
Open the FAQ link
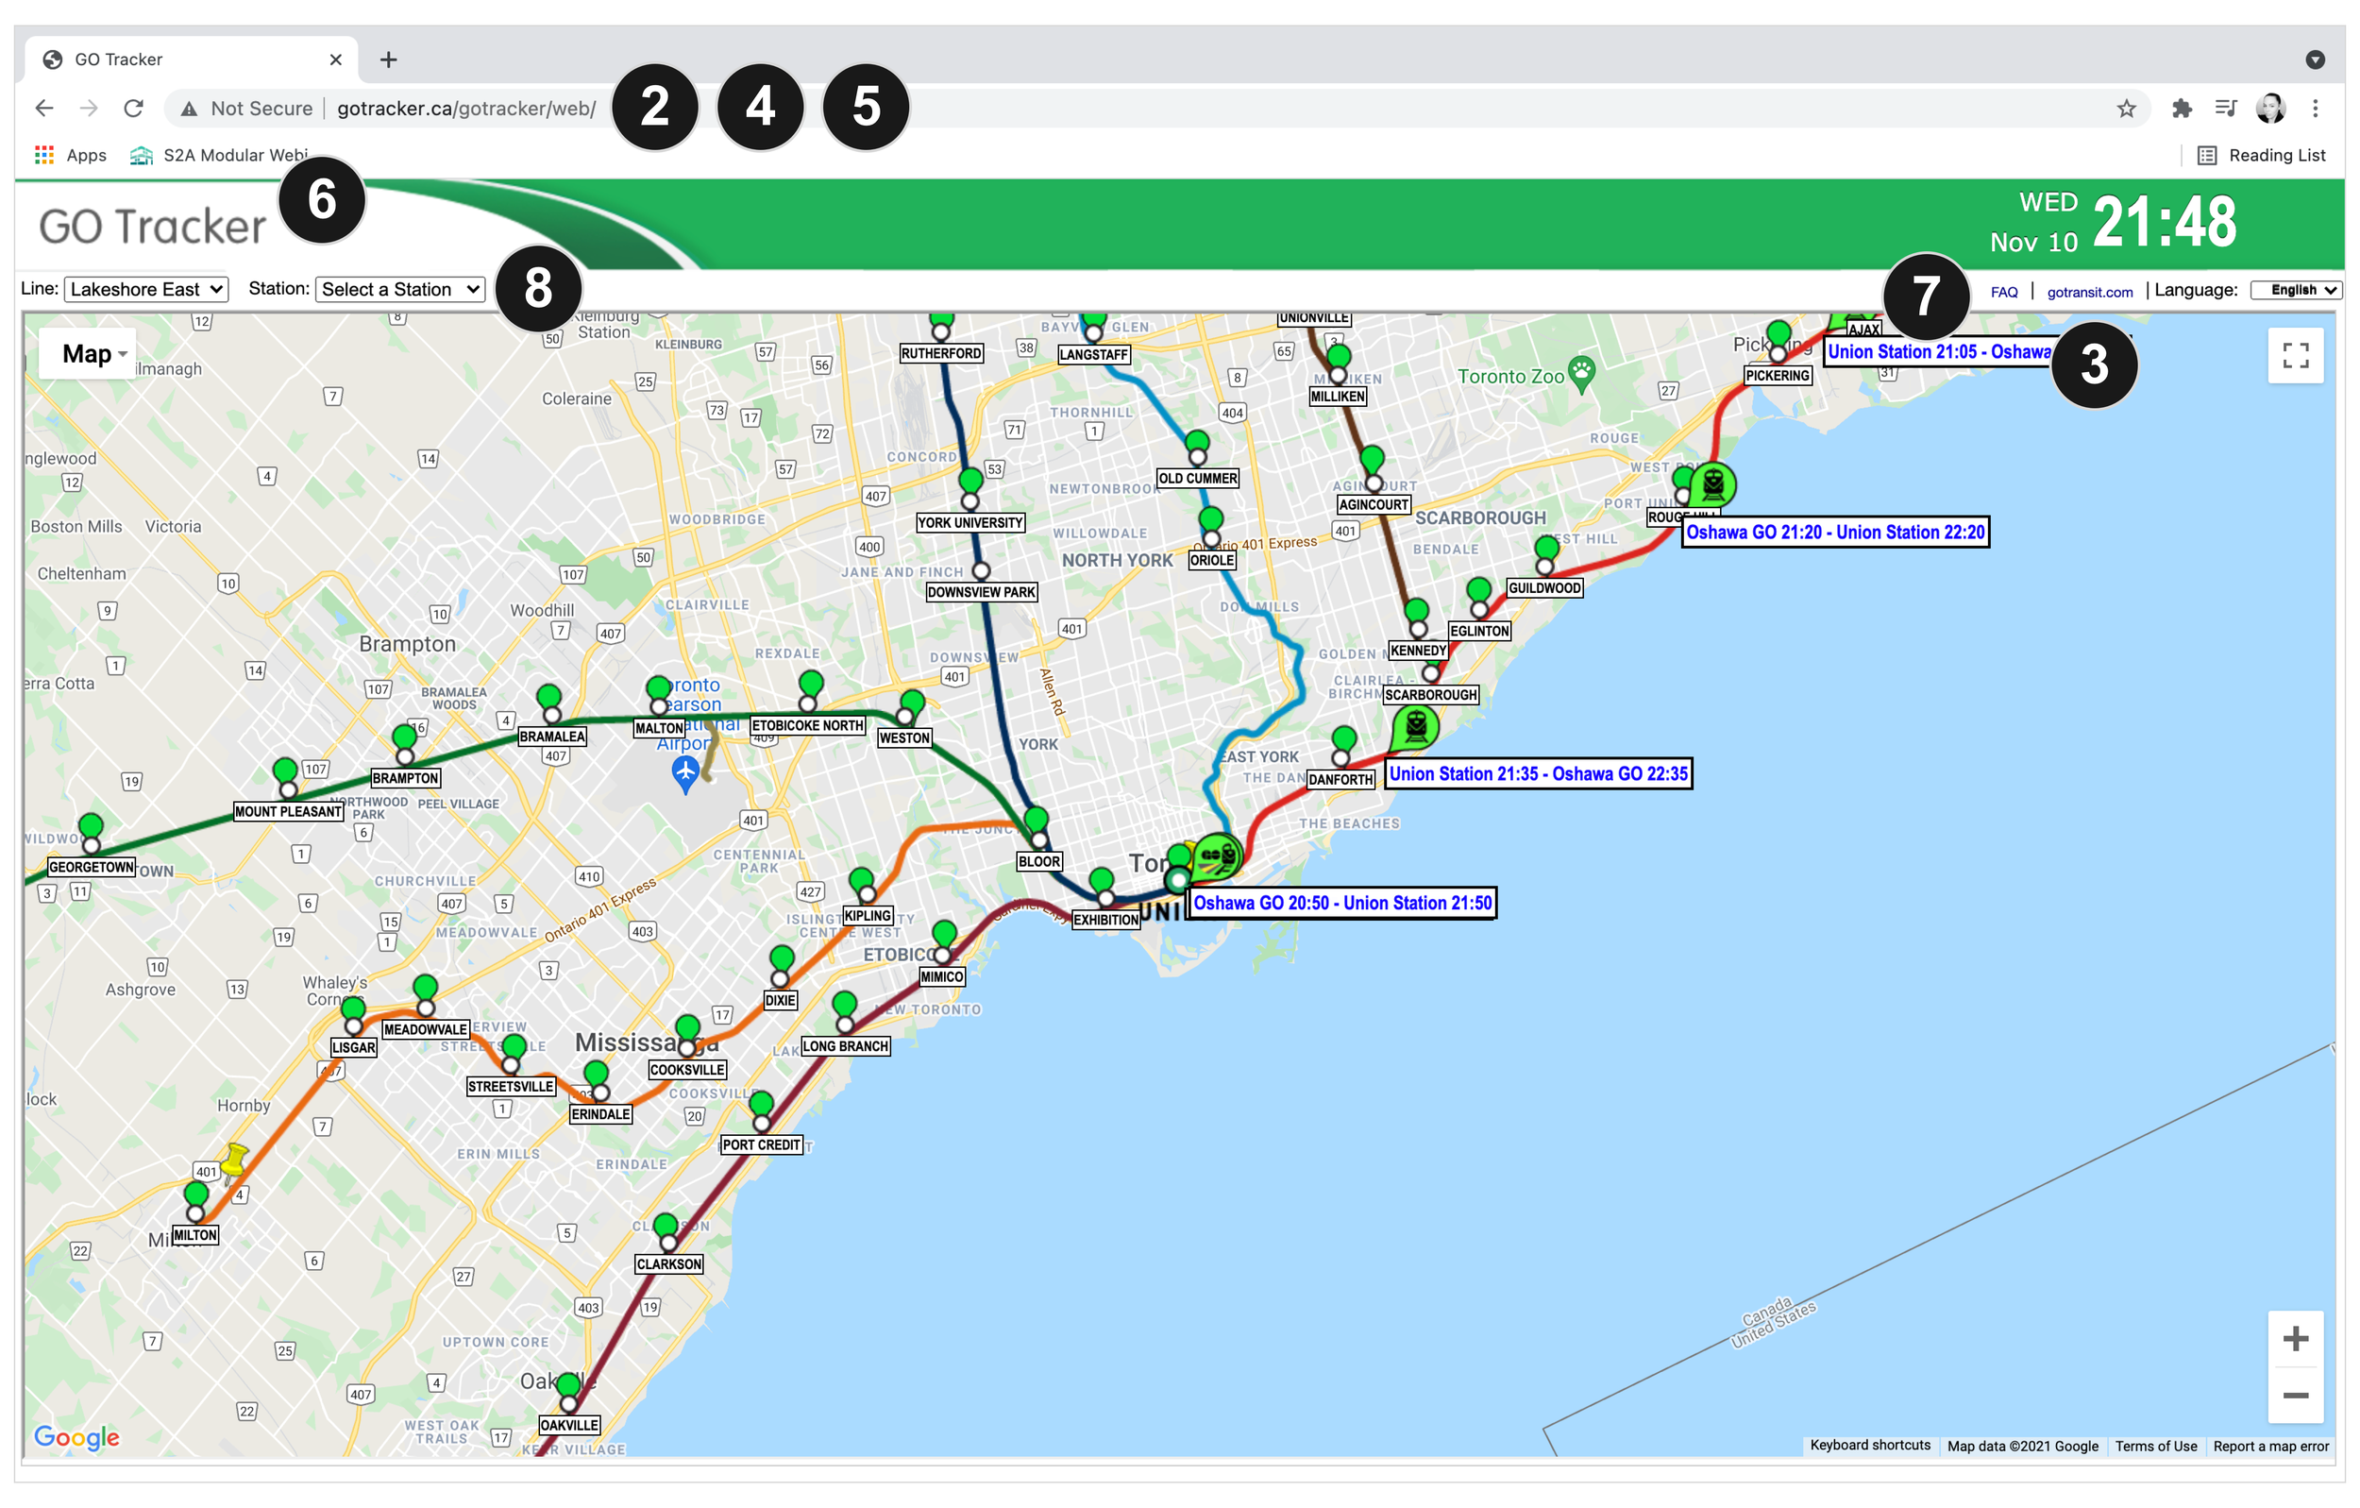click(2003, 292)
